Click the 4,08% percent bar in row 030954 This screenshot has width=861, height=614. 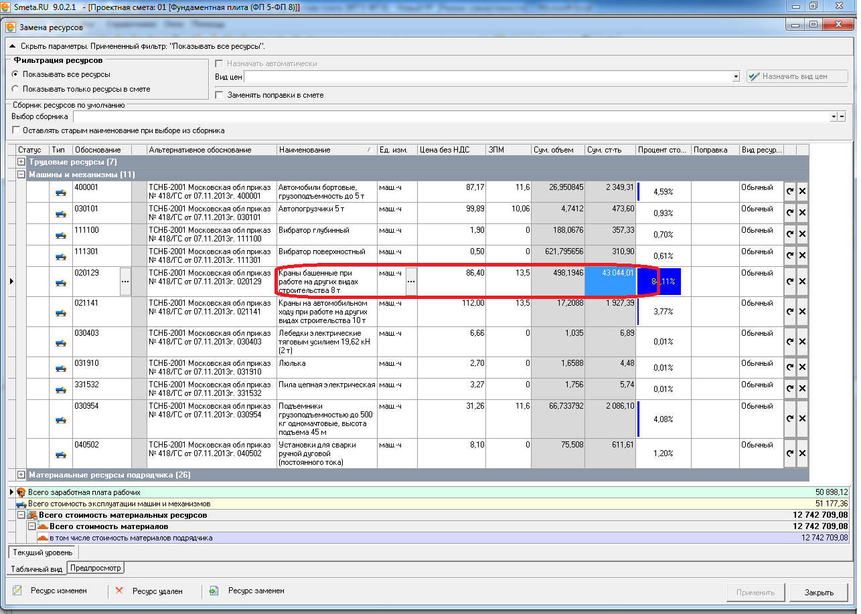click(x=663, y=419)
